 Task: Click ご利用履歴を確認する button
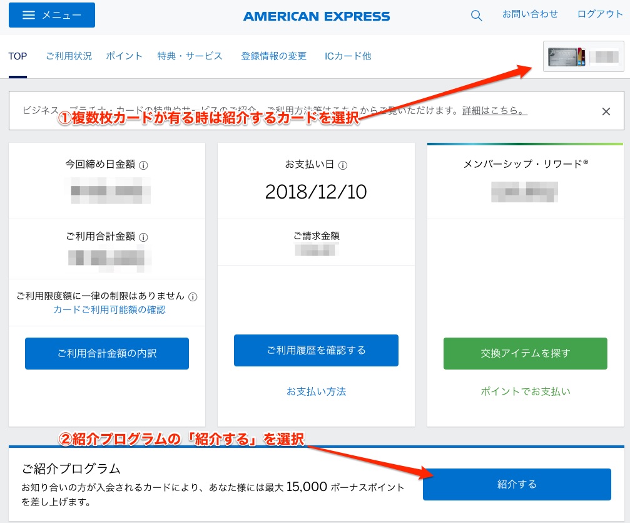tap(316, 350)
